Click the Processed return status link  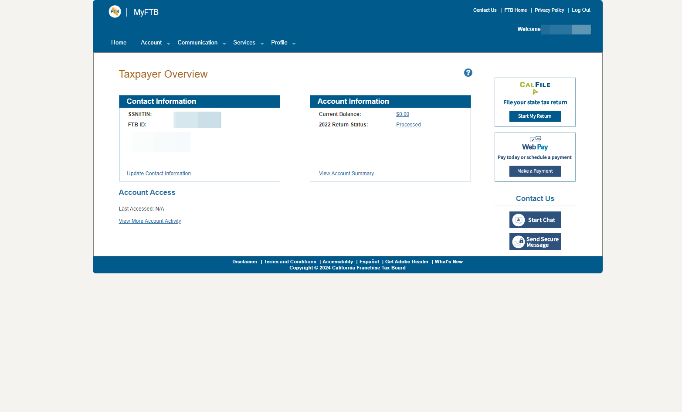coord(408,125)
